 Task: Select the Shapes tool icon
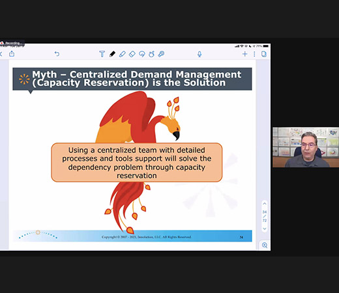point(151,54)
